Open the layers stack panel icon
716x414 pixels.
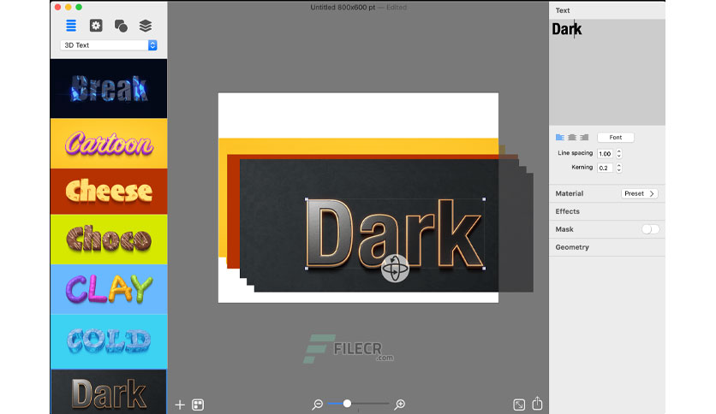(146, 26)
